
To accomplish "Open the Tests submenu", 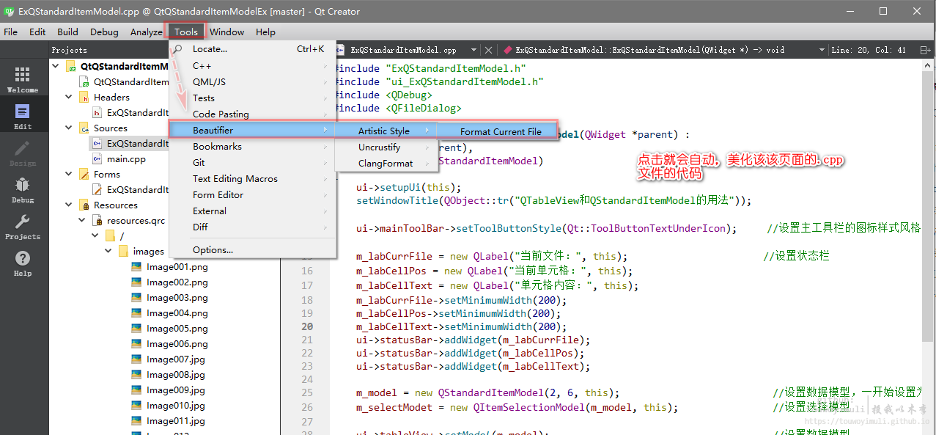I will point(252,98).
